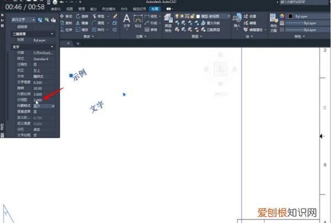Viewport: 331px width, 223px height.
Task: Click the Select Objects icon in Properties palette
Action: coord(47,20)
